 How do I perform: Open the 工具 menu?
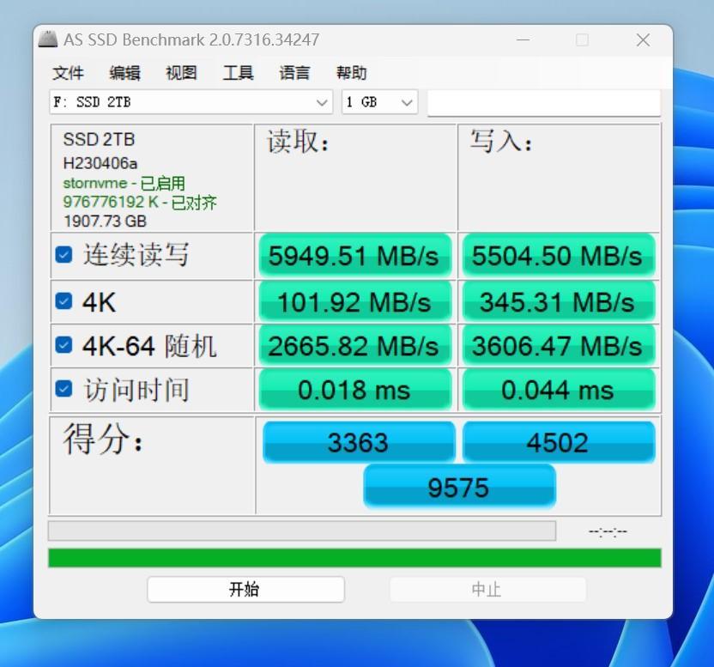tap(239, 73)
